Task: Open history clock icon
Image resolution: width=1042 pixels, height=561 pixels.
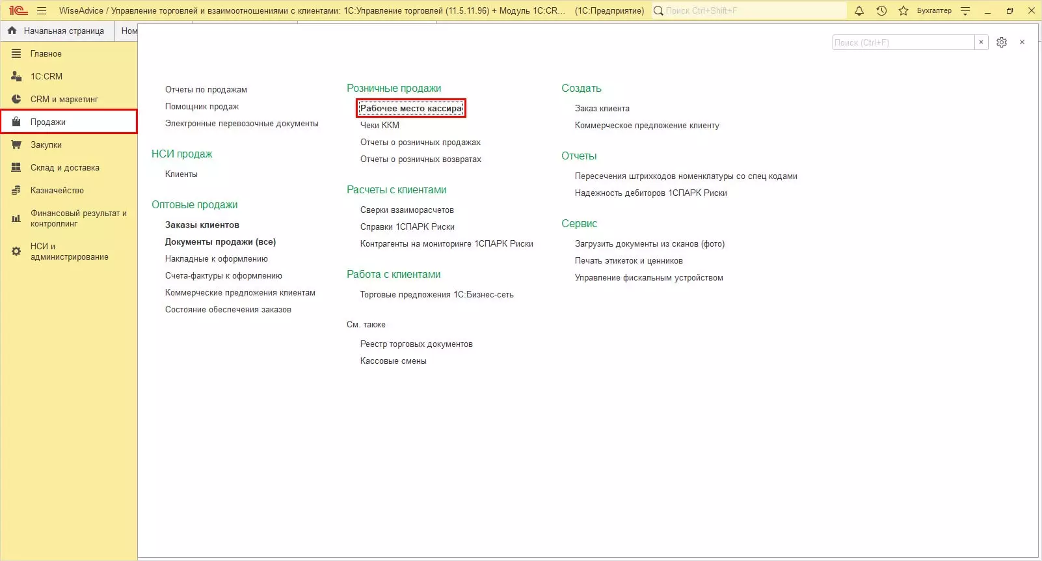Action: coord(881,10)
